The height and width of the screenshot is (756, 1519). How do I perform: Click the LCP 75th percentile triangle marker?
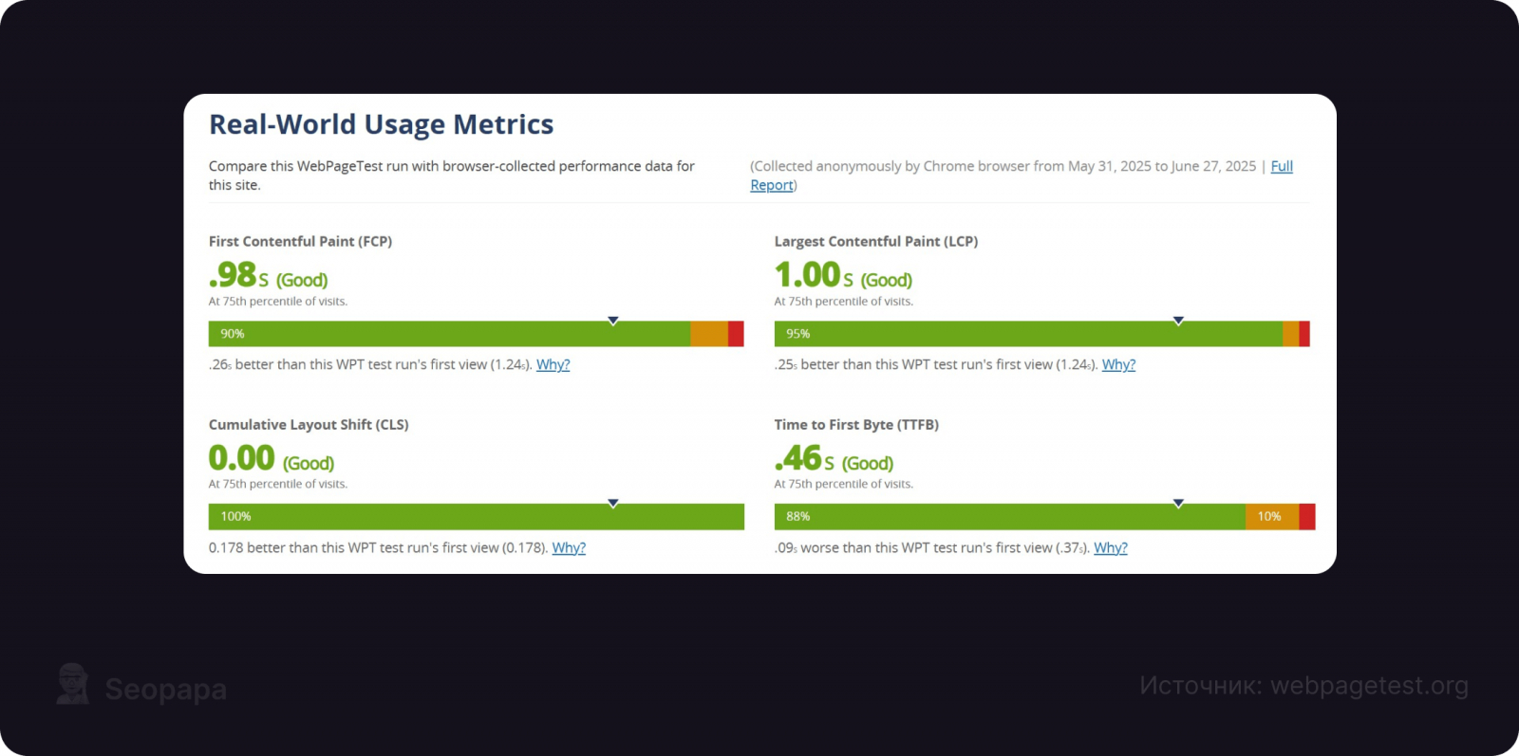(1178, 321)
